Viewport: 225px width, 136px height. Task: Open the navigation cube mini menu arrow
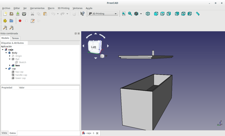pyautogui.click(x=106, y=56)
